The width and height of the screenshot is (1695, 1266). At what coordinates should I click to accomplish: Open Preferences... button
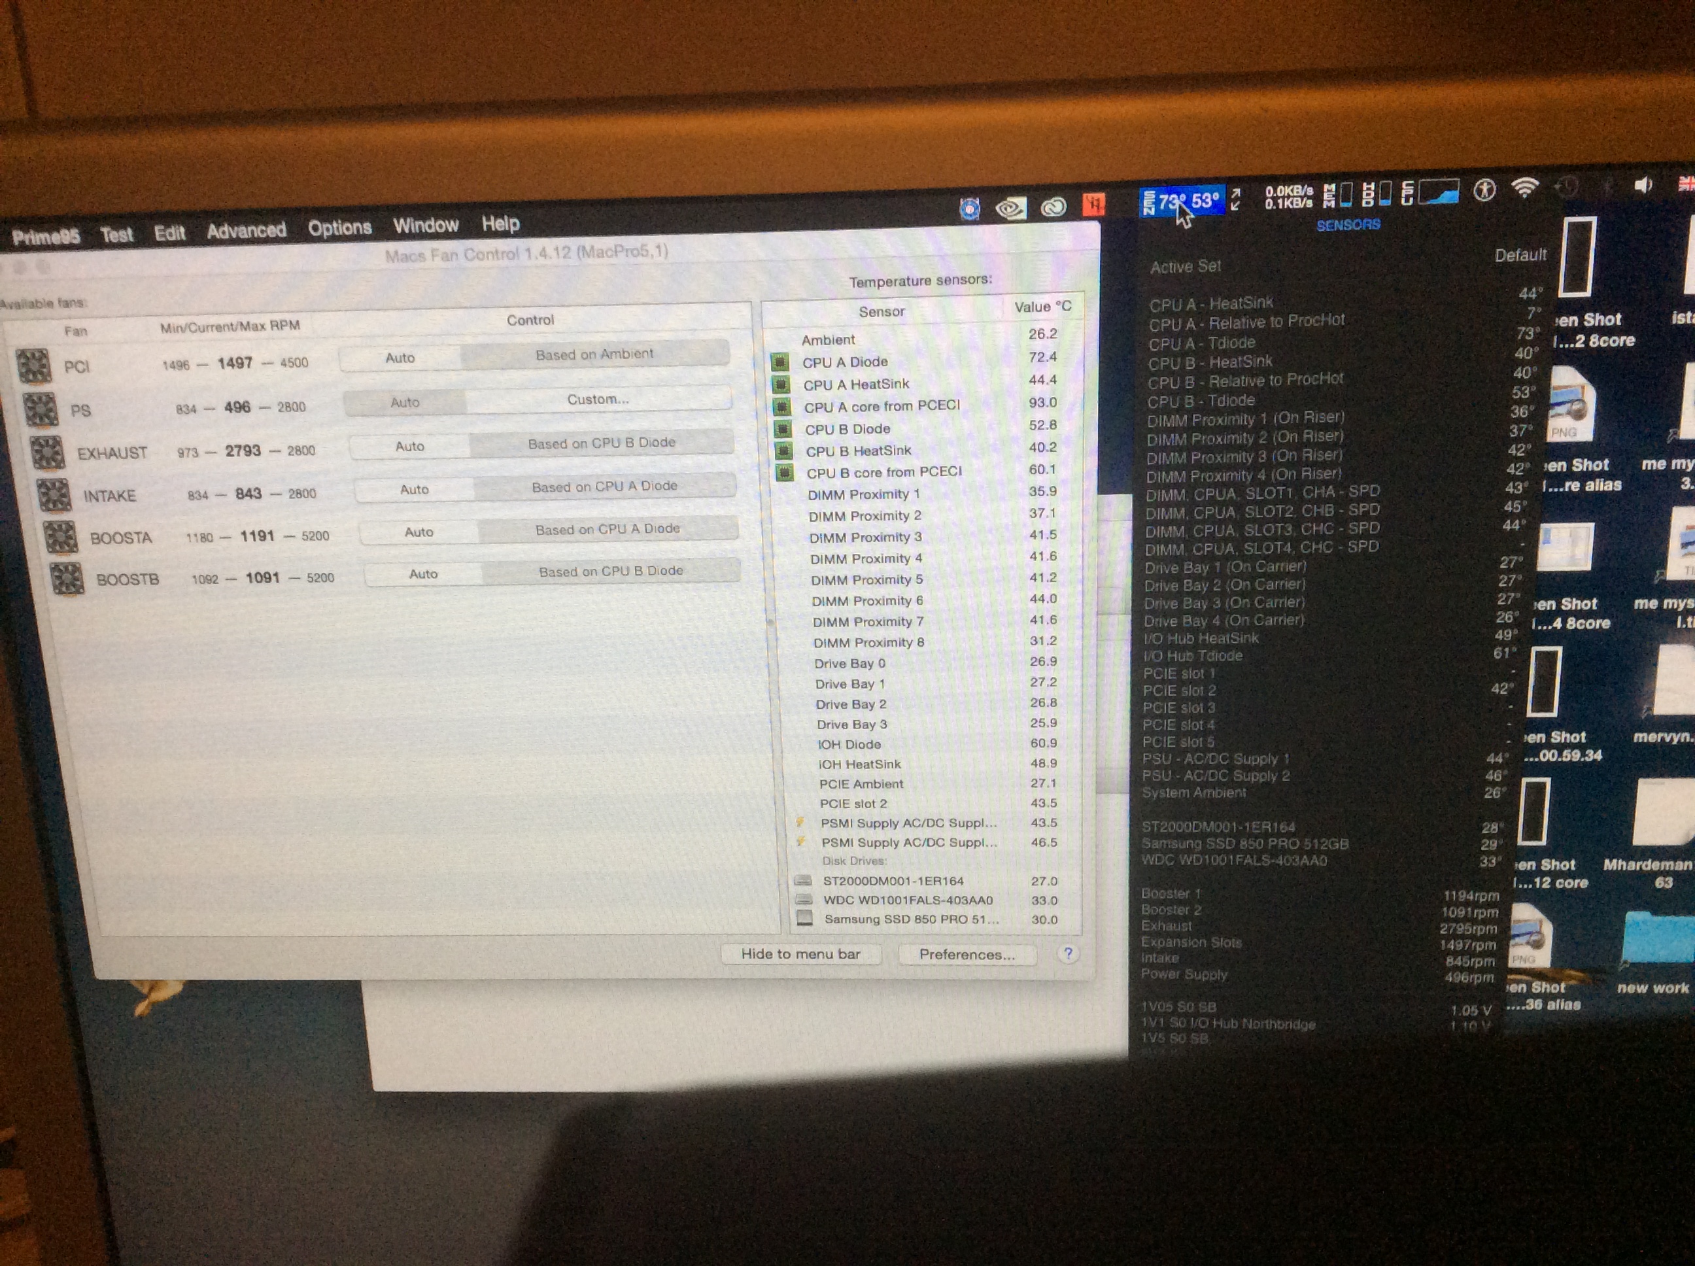967,954
